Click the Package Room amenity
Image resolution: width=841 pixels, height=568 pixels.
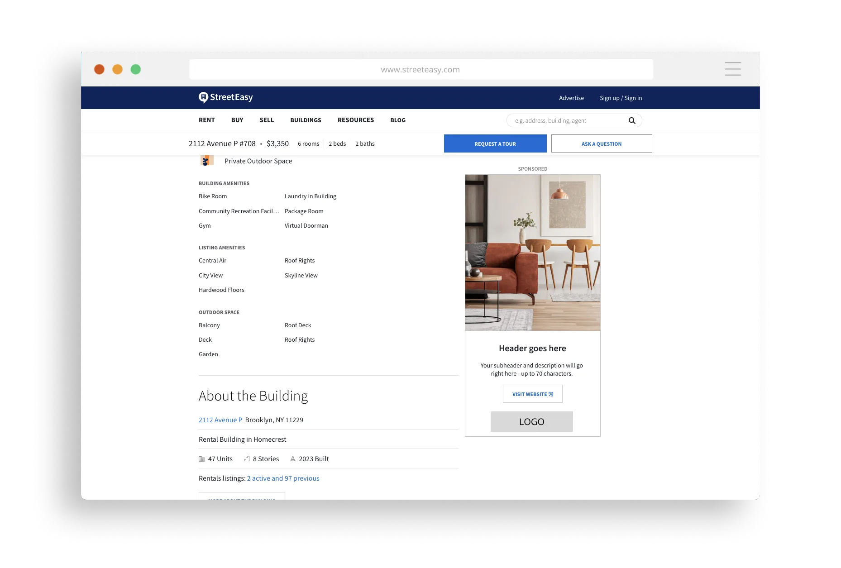click(304, 211)
